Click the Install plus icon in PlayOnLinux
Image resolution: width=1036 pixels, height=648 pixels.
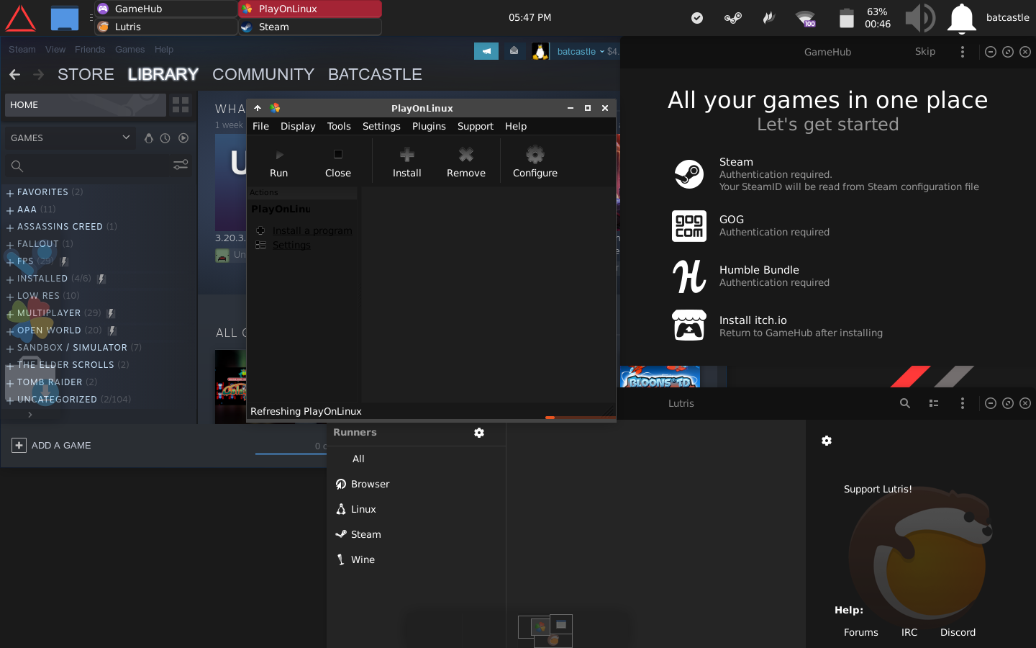tap(407, 155)
